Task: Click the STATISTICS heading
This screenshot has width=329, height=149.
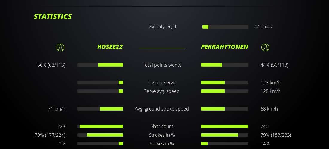Action: (53, 17)
